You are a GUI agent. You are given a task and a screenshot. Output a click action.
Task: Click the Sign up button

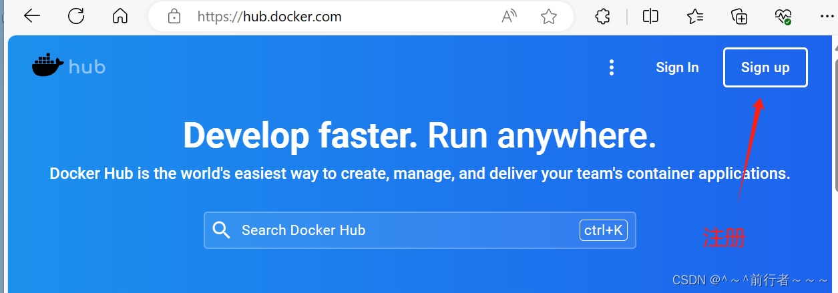coord(765,67)
